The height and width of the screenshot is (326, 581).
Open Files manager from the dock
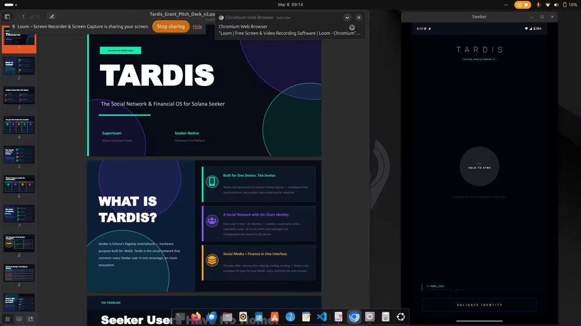coord(227,317)
